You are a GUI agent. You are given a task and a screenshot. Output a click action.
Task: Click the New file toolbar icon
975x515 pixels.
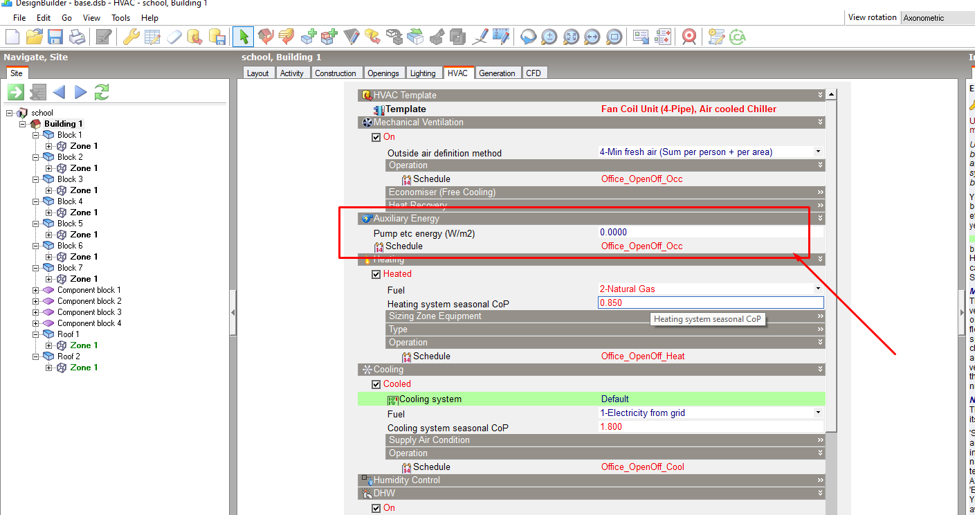click(x=12, y=37)
